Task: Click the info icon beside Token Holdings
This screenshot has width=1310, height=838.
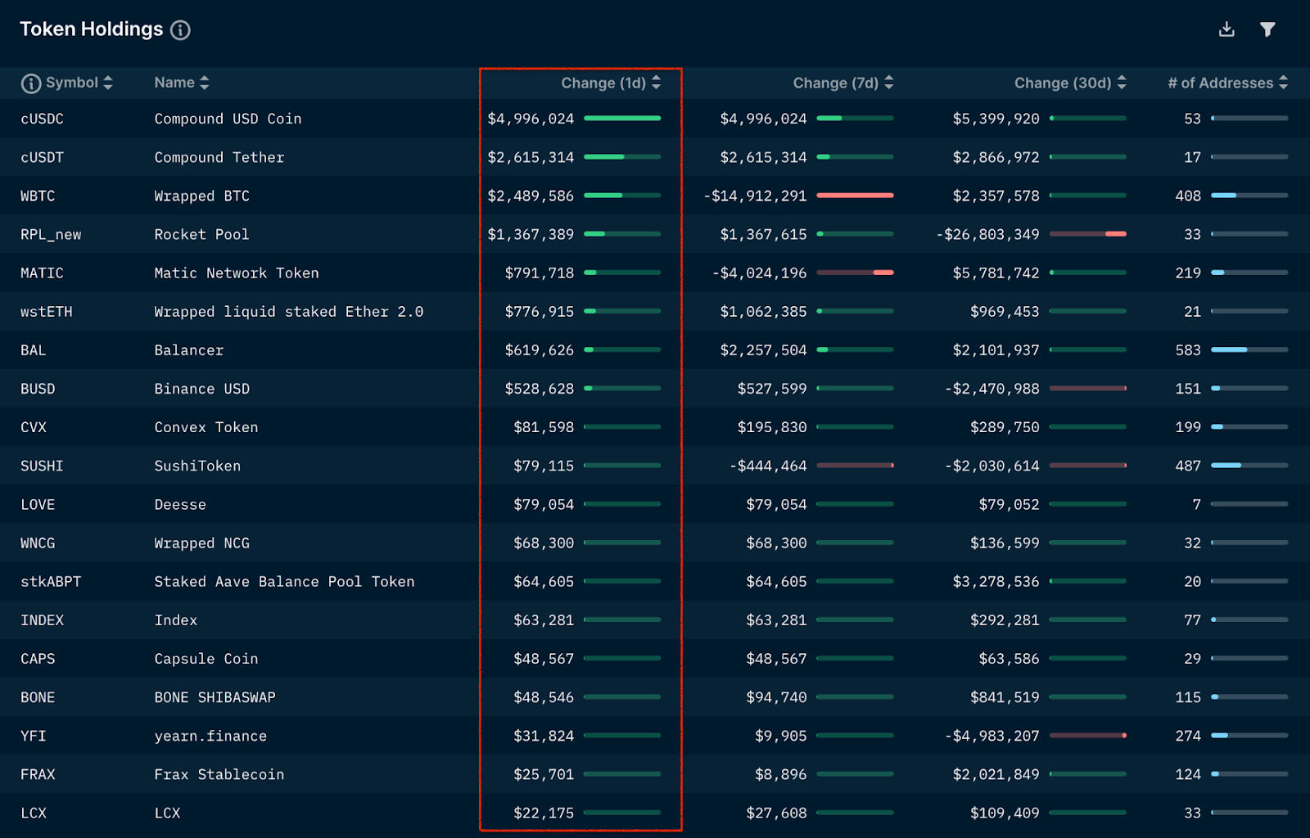Action: (x=180, y=30)
